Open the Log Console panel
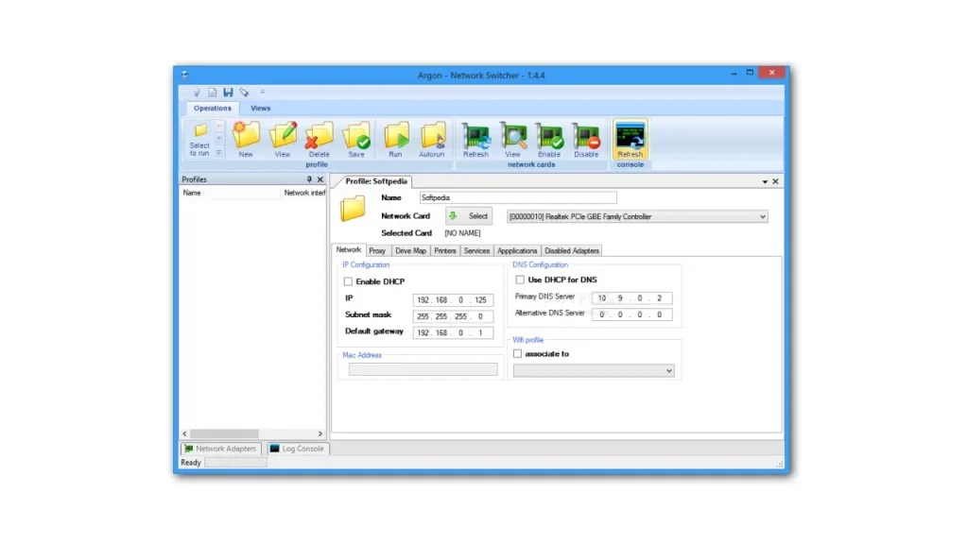Image resolution: width=968 pixels, height=544 pixels. 297,448
